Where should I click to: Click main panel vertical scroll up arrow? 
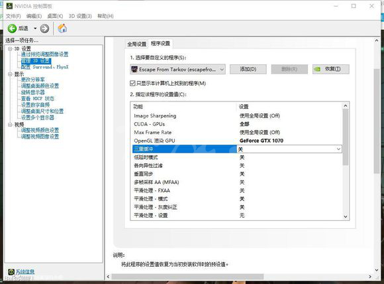(x=377, y=40)
